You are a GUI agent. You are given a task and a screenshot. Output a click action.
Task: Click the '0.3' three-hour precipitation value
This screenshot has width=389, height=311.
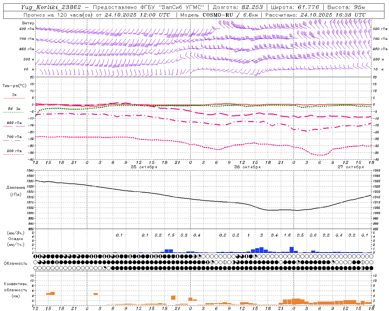coord(184,235)
